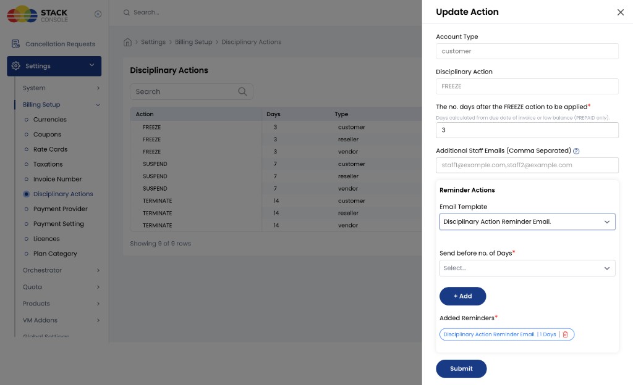Click the Disciplinary Actions table search box
The image size is (633, 385).
pyautogui.click(x=192, y=91)
